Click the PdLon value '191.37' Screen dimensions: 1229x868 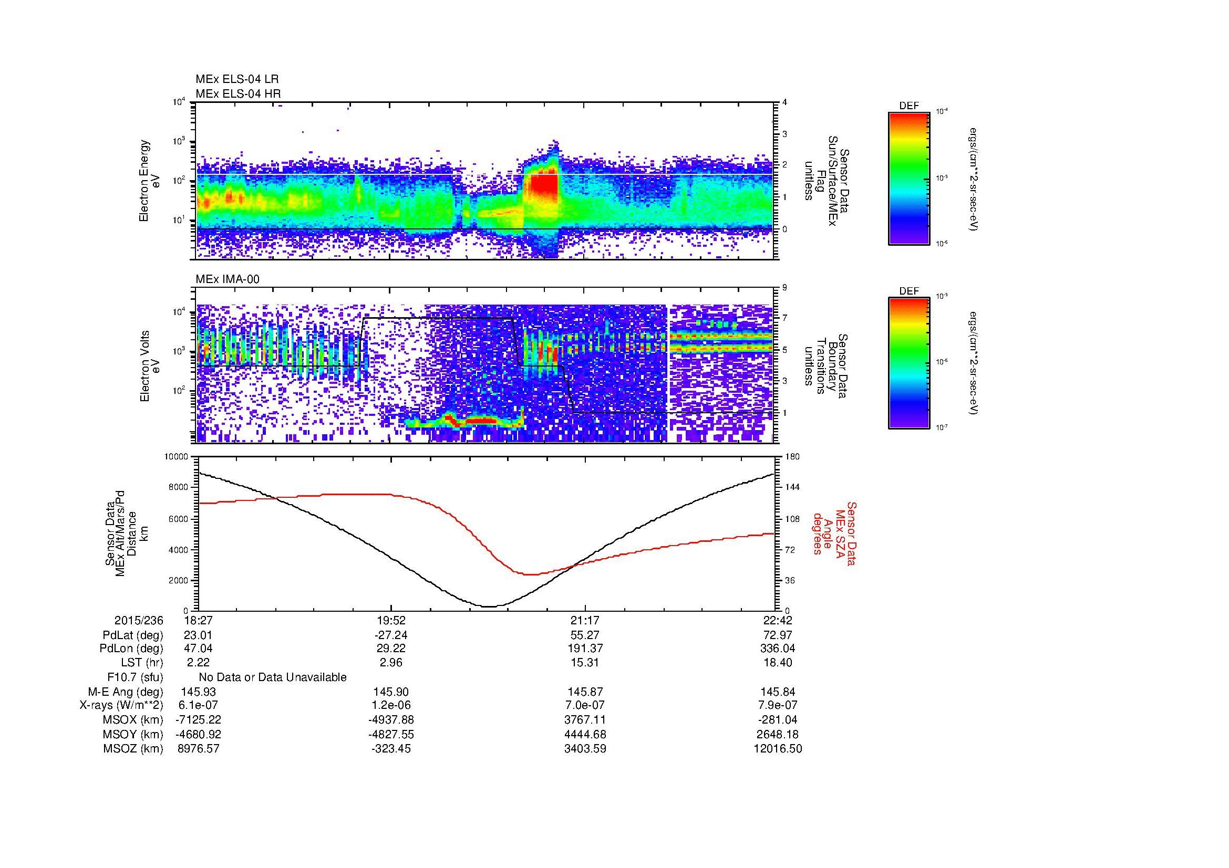pos(584,649)
